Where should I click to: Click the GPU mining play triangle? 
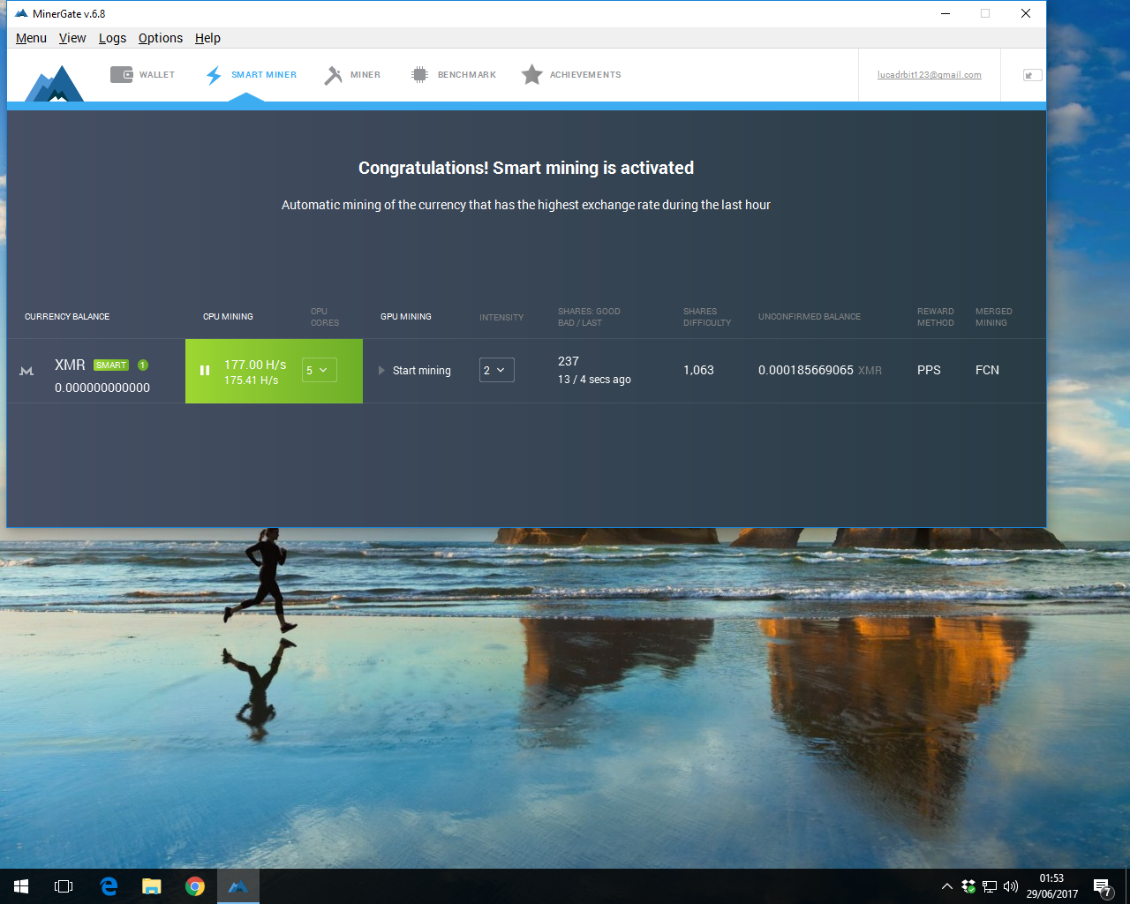click(x=381, y=371)
